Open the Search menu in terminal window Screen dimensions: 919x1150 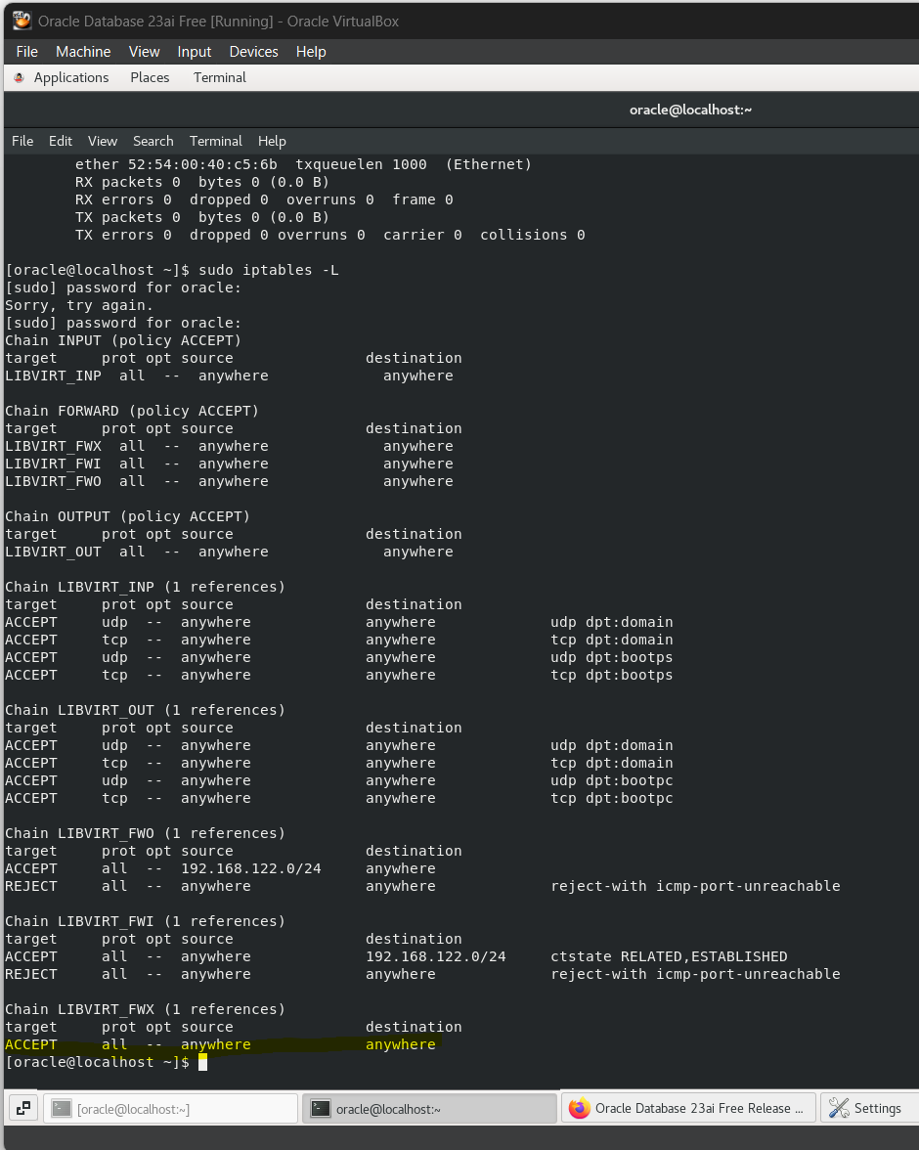[153, 141]
